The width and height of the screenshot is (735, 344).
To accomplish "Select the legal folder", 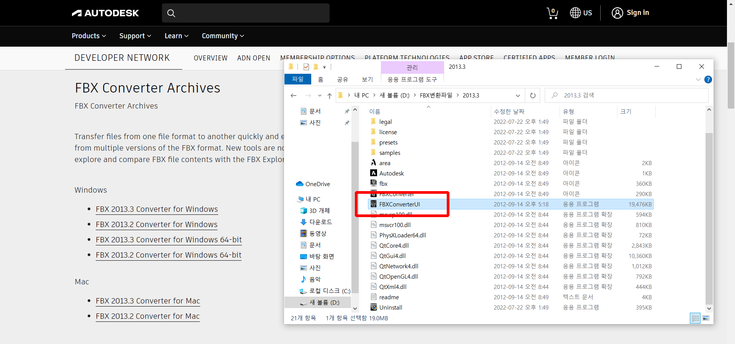I will [x=385, y=122].
